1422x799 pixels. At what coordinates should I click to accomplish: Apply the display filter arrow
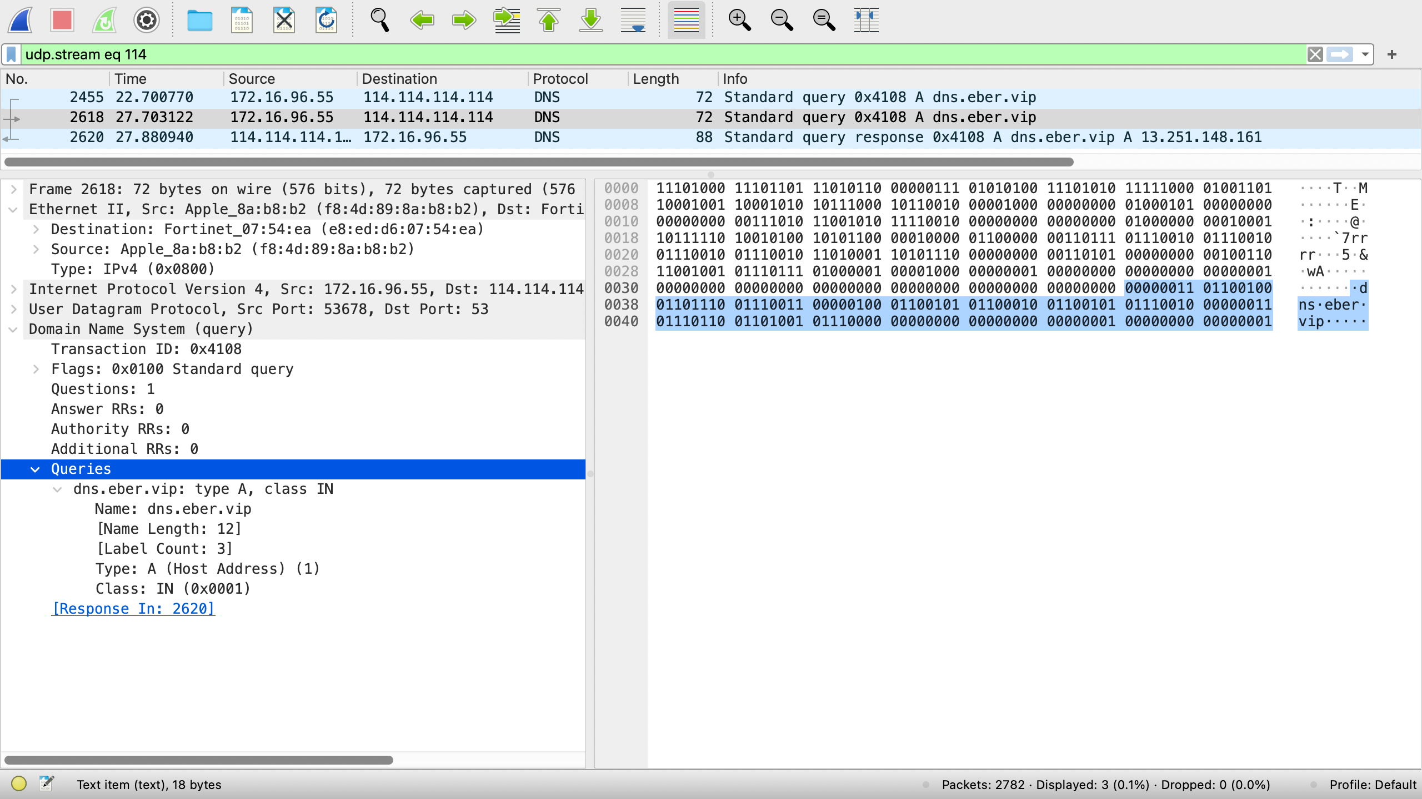(x=1340, y=54)
